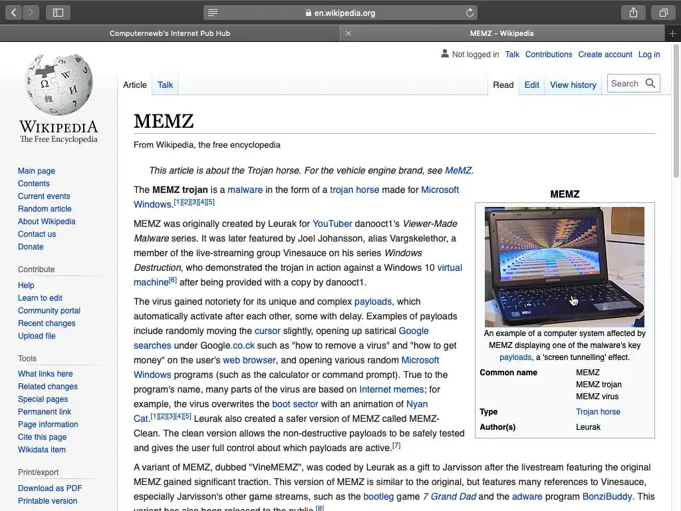Close the MEMZ - Wikipedia tab
The height and width of the screenshot is (511, 681).
[x=348, y=33]
